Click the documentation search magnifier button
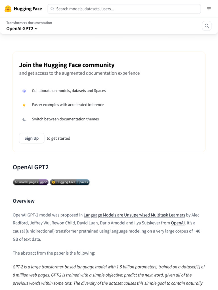Viewport: 218px width, 290px height. click(207, 26)
